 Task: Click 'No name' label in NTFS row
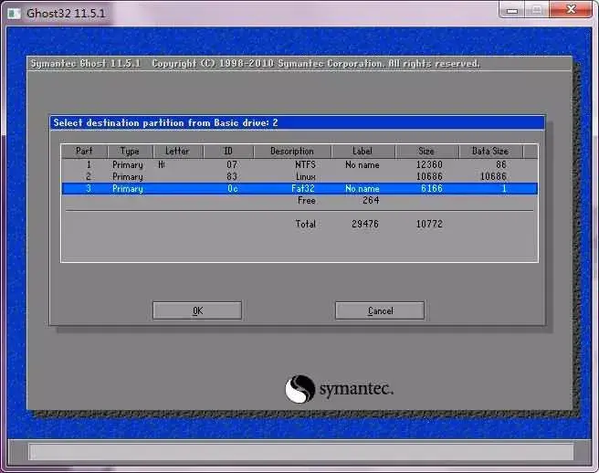363,164
